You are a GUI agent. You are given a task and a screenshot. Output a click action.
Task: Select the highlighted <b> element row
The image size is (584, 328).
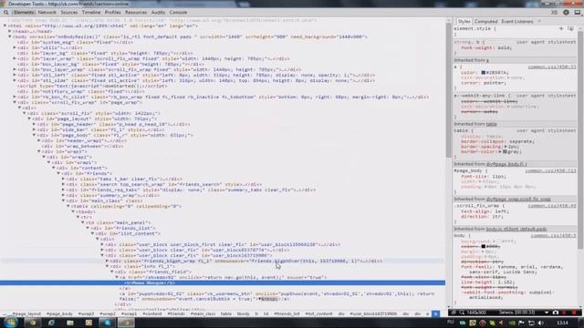[223, 283]
